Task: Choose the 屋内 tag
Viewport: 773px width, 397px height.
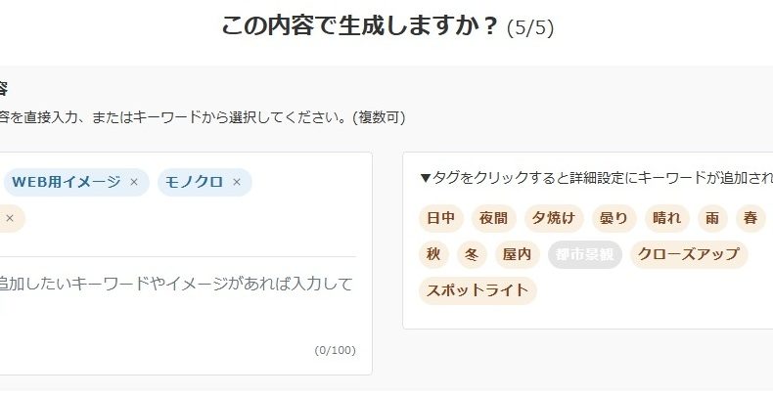Action: (x=516, y=254)
